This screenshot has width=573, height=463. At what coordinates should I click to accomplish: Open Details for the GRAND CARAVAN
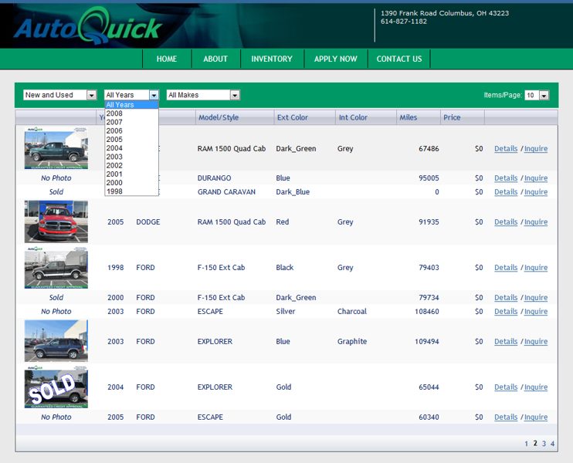[506, 192]
